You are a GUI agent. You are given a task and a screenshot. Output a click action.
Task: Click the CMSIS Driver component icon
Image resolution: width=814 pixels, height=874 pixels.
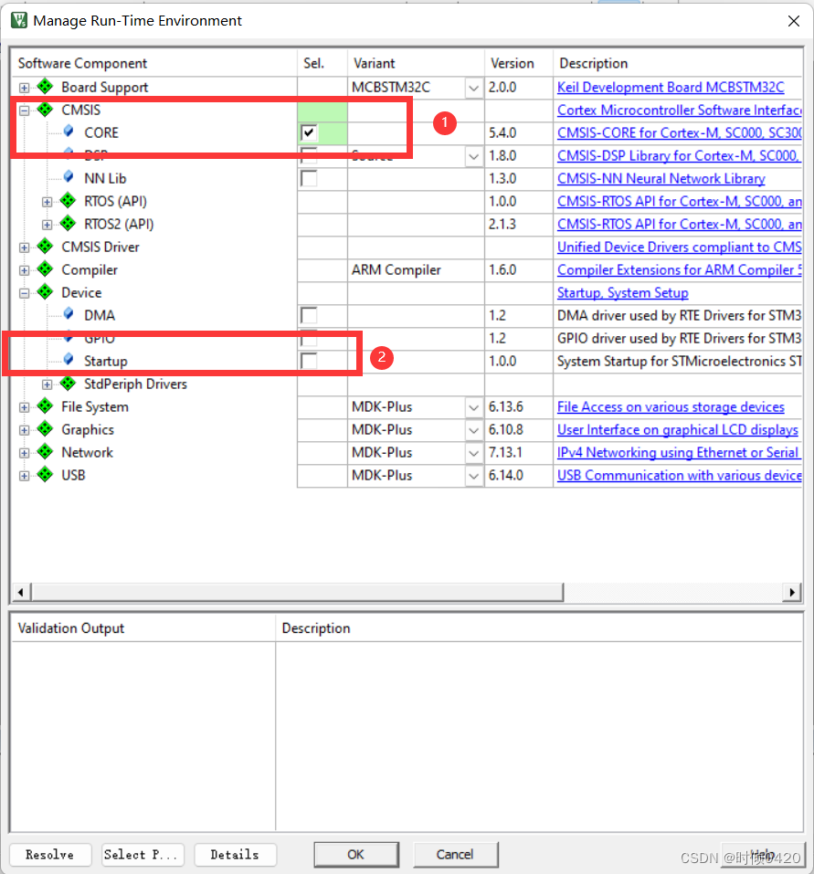[x=45, y=246]
